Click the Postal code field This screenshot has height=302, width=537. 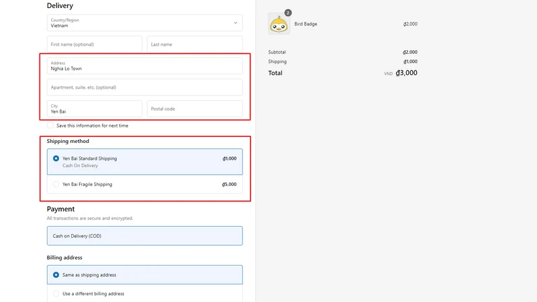click(x=195, y=109)
